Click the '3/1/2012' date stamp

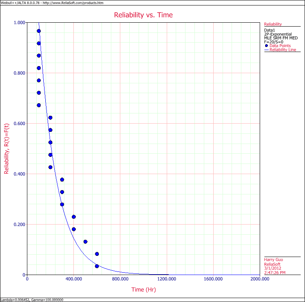point(273,268)
